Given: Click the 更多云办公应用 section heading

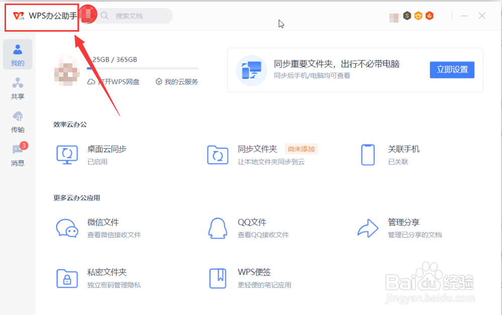Looking at the screenshot, I should pos(76,198).
